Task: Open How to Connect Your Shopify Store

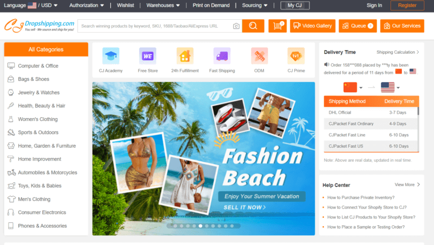Action: click(367, 207)
